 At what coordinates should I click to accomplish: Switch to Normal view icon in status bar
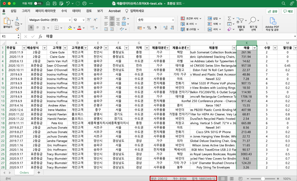pyautogui.click(x=223, y=179)
